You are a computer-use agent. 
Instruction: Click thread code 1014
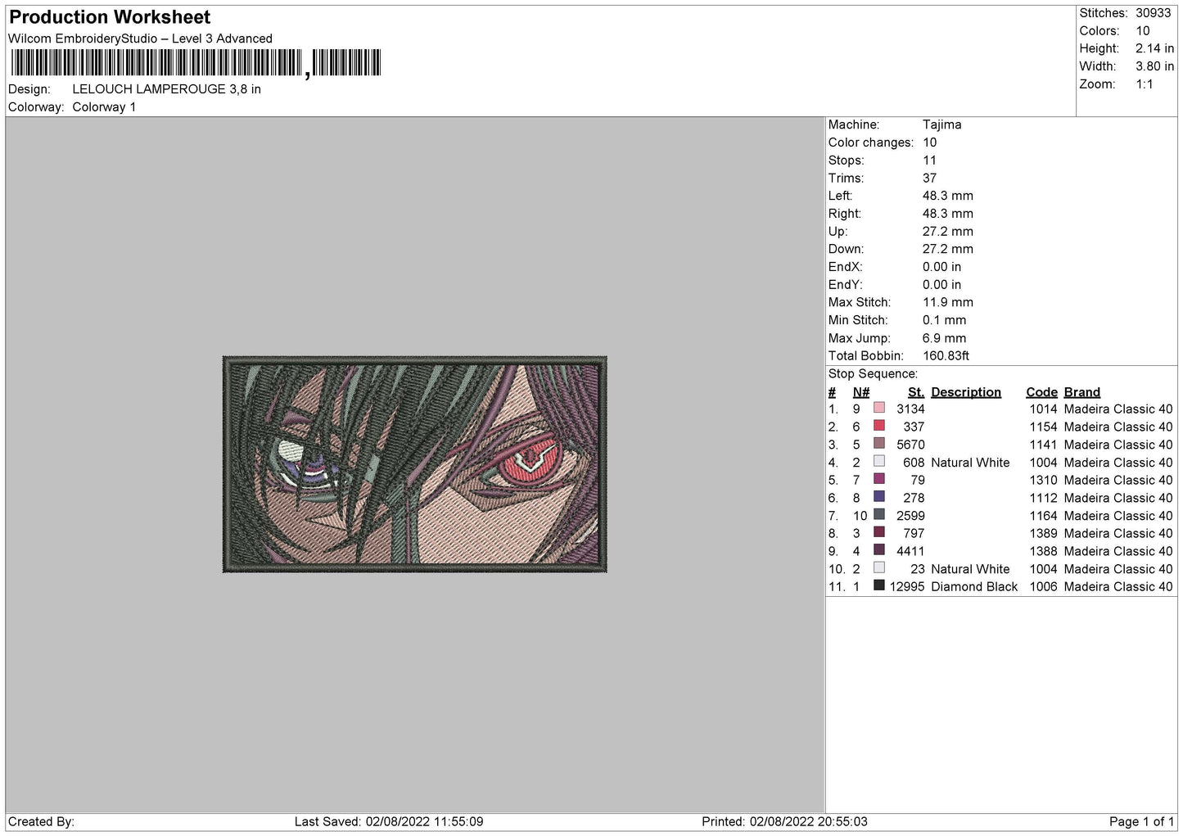point(1043,409)
